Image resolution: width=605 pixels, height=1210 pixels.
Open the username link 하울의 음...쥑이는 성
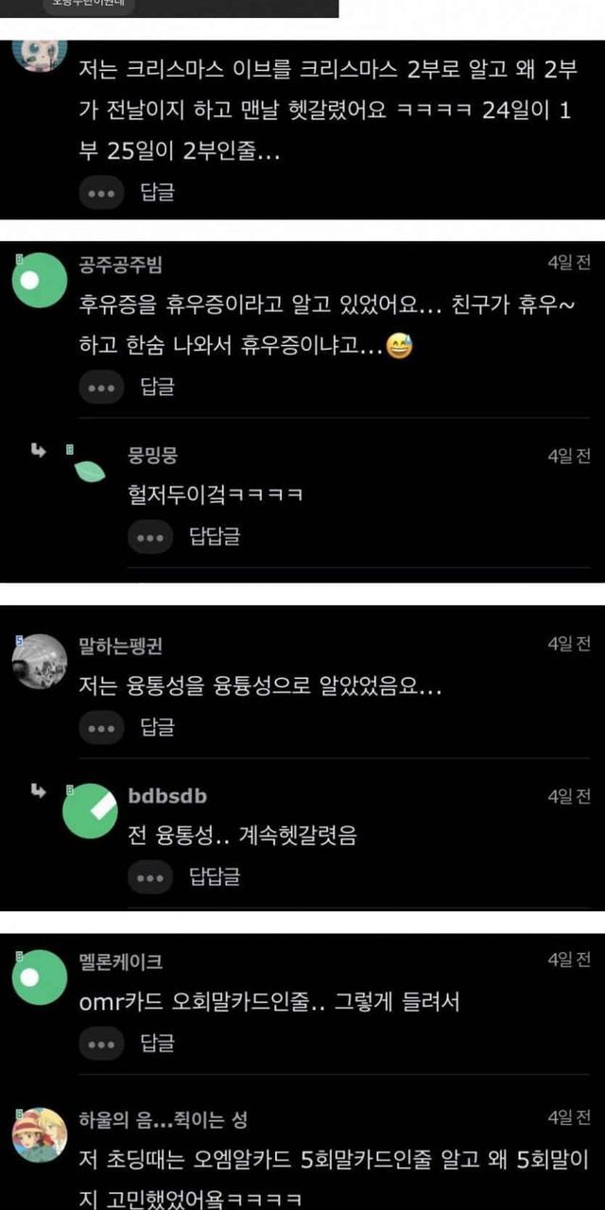[164, 1120]
